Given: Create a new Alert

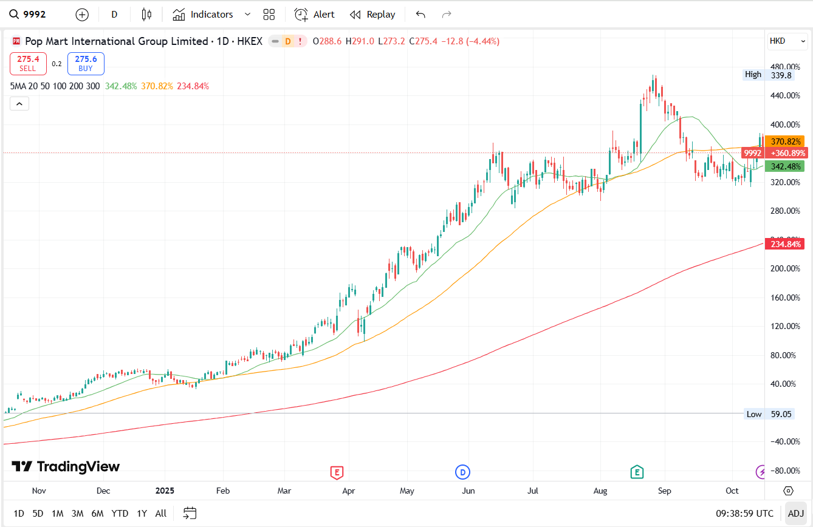Looking at the screenshot, I should coord(314,15).
